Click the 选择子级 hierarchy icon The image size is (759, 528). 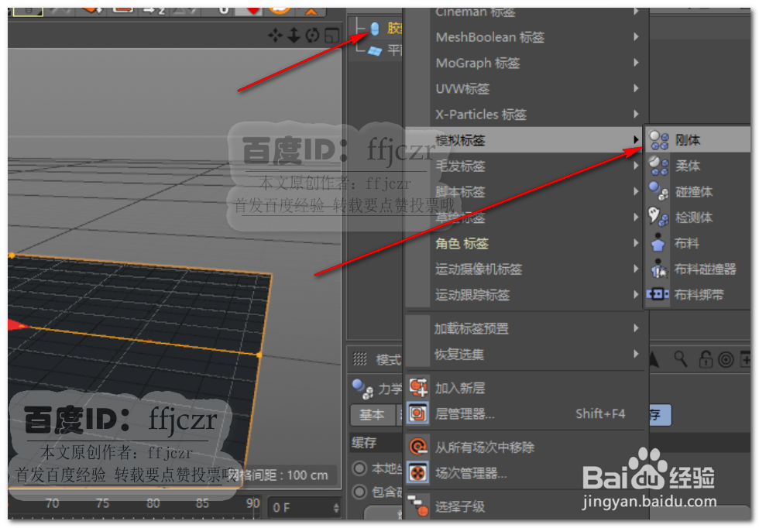point(418,506)
